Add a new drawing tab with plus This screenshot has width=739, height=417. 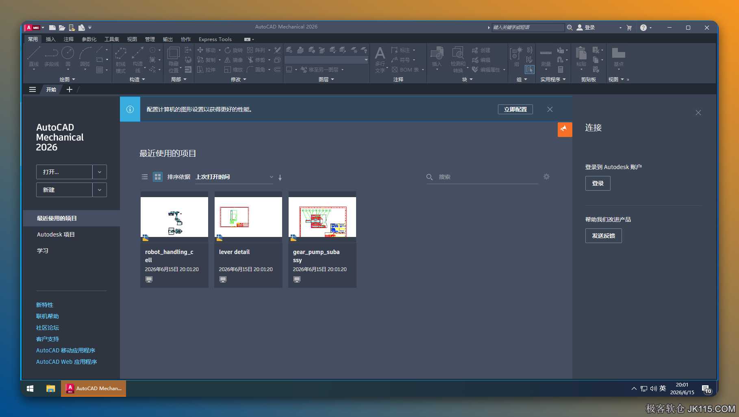tap(70, 89)
